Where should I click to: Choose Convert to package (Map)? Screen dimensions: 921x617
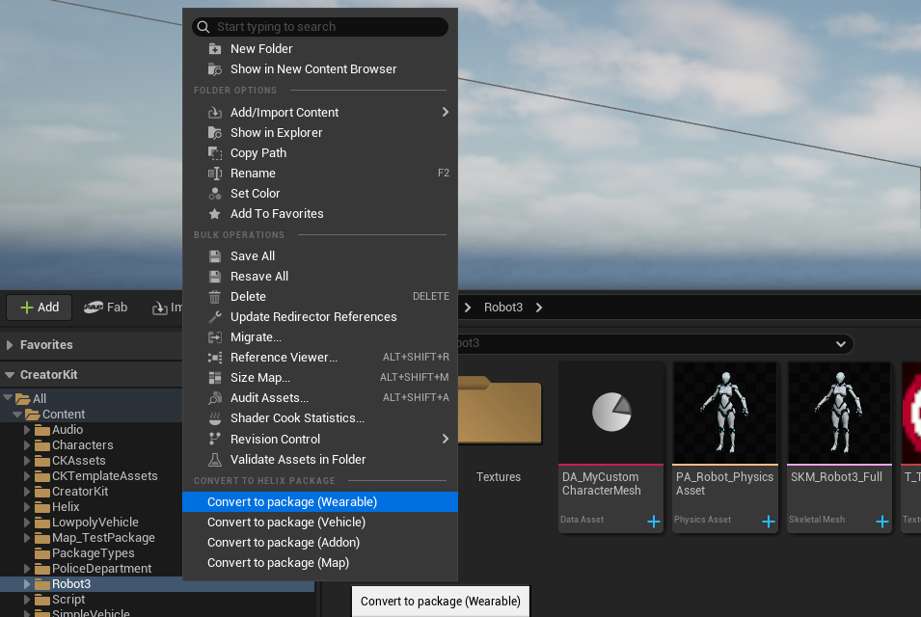(278, 563)
